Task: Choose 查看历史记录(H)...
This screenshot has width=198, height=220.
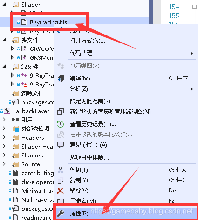Action: coord(93,124)
